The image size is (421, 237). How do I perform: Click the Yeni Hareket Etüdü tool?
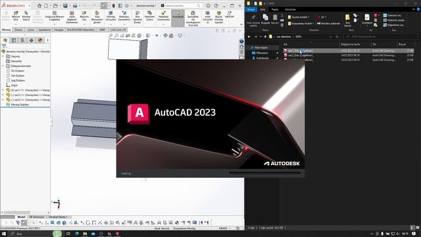[137, 17]
